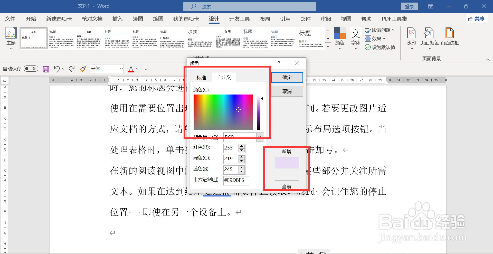Viewport: 493px width, 254px height.
Task: Click the Share (共享) button
Action: click(477, 19)
